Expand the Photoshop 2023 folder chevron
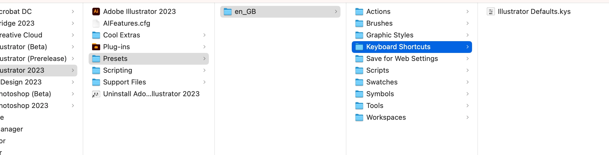This screenshot has height=155, width=609. [73, 106]
